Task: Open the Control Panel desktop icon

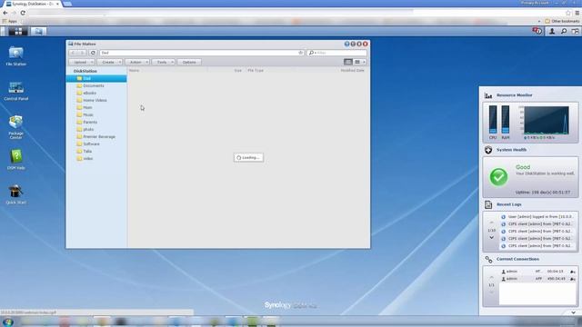Action: coord(16,91)
